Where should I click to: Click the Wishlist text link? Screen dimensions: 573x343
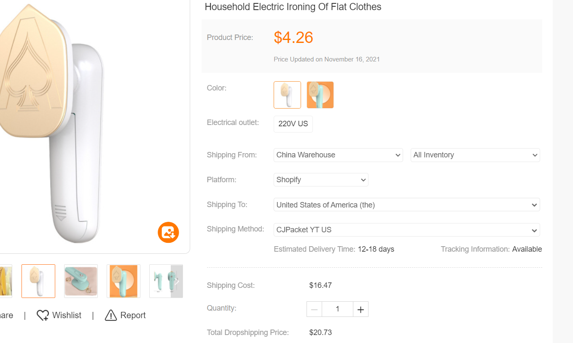[67, 315]
